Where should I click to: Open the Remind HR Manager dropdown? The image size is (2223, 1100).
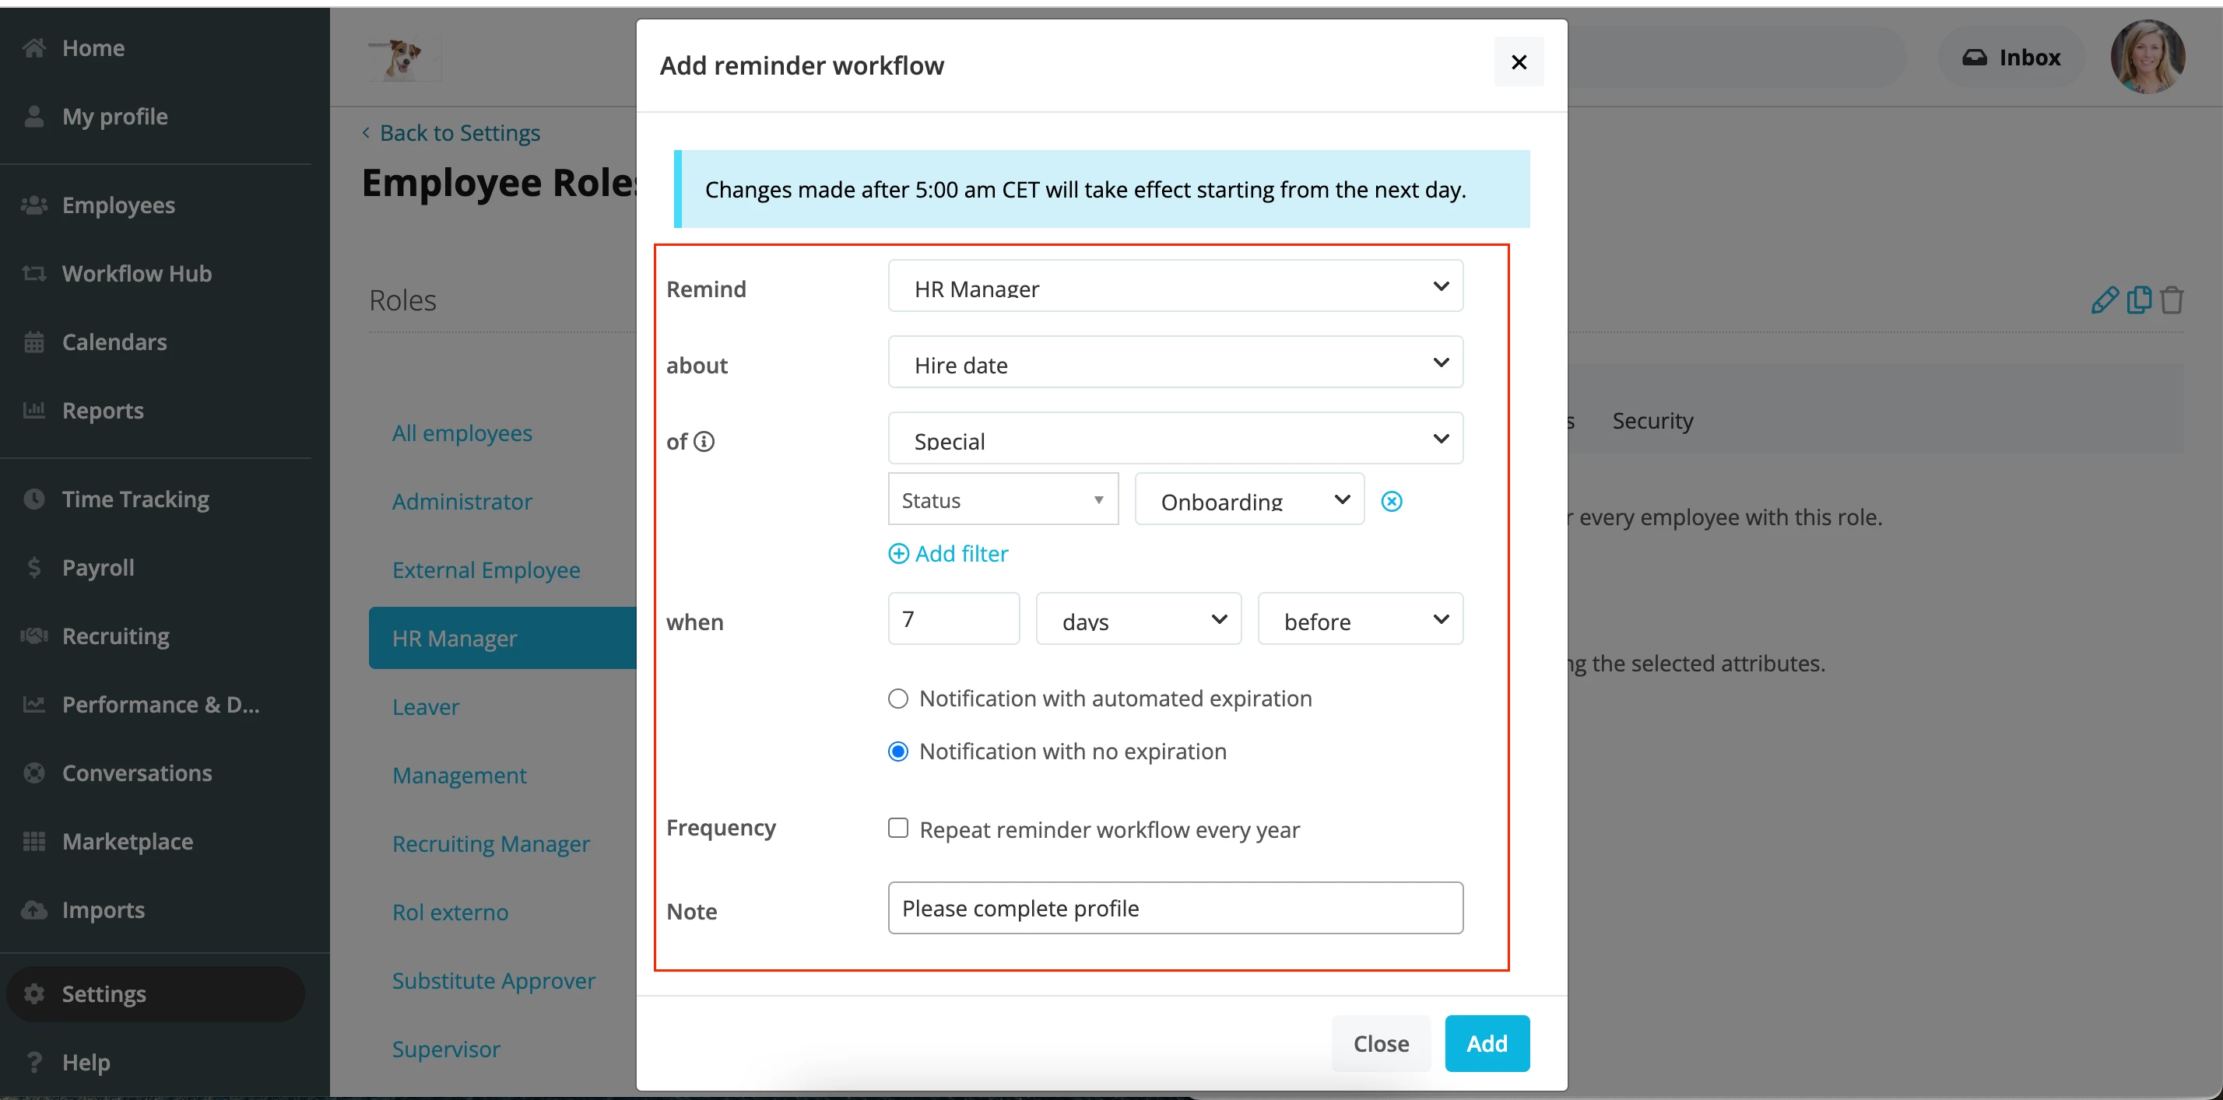point(1175,286)
